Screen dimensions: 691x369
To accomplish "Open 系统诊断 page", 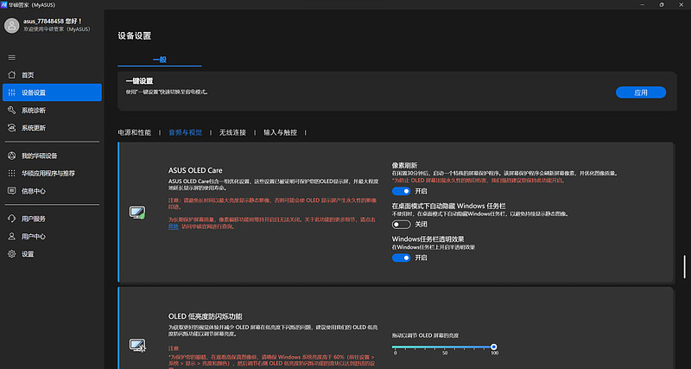I will [x=52, y=111].
